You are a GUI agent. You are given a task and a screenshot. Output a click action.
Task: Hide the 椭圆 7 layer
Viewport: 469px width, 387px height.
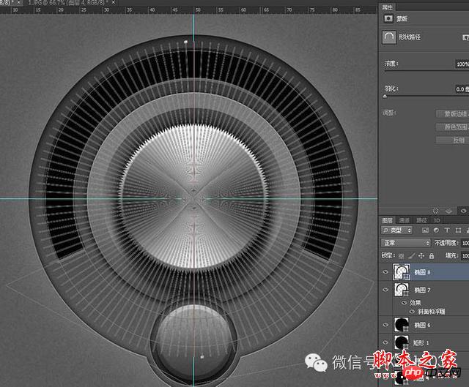pyautogui.click(x=385, y=290)
